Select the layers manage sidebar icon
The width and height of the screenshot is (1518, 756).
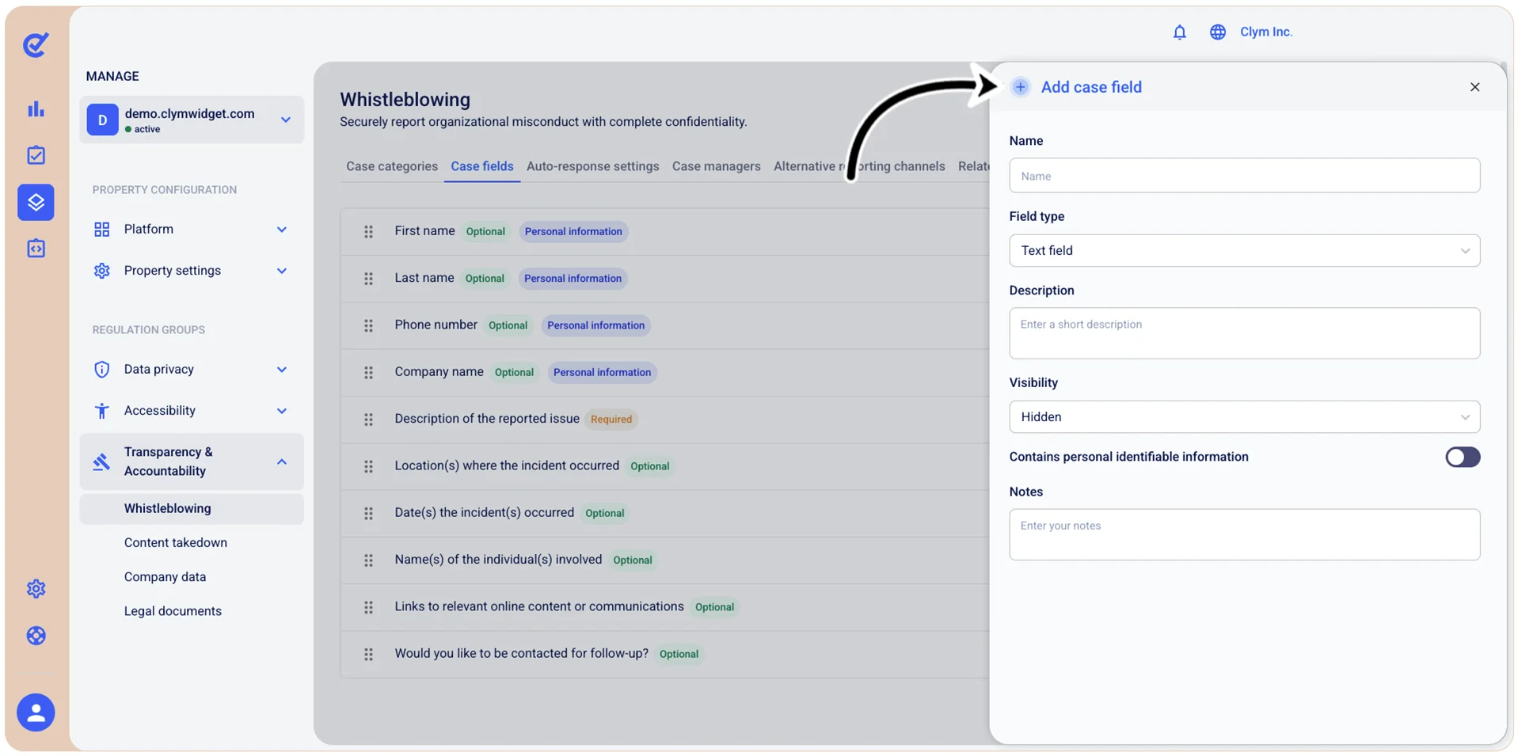pyautogui.click(x=36, y=203)
